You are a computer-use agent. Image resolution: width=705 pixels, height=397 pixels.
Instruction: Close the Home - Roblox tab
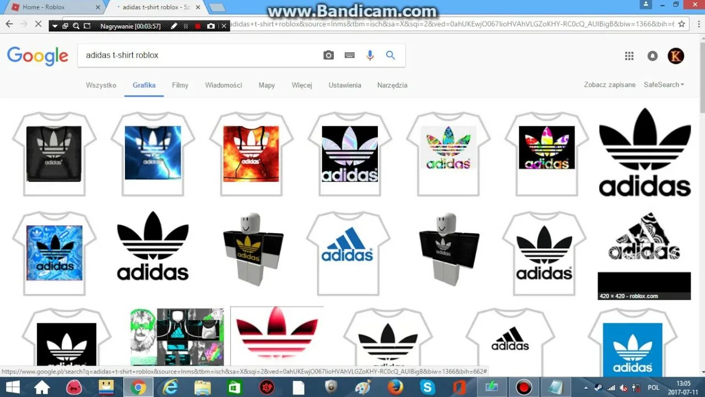[x=98, y=7]
